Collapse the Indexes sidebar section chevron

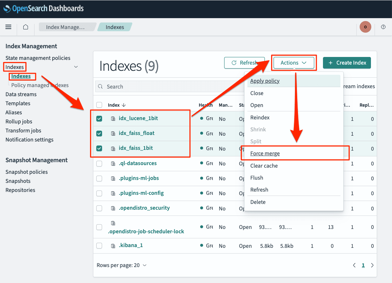(76, 67)
